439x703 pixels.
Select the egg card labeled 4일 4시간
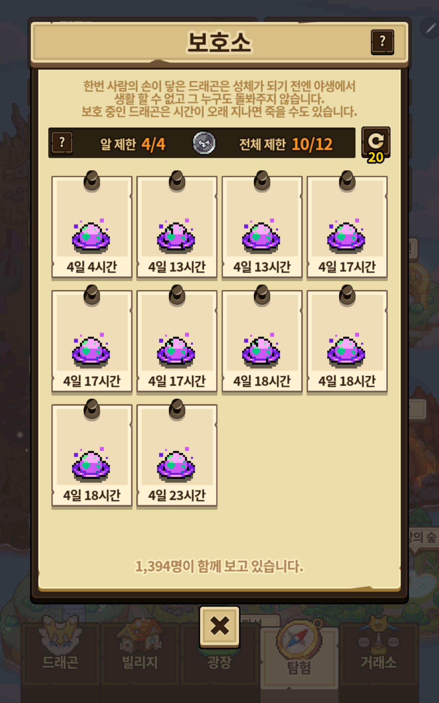[x=92, y=227]
